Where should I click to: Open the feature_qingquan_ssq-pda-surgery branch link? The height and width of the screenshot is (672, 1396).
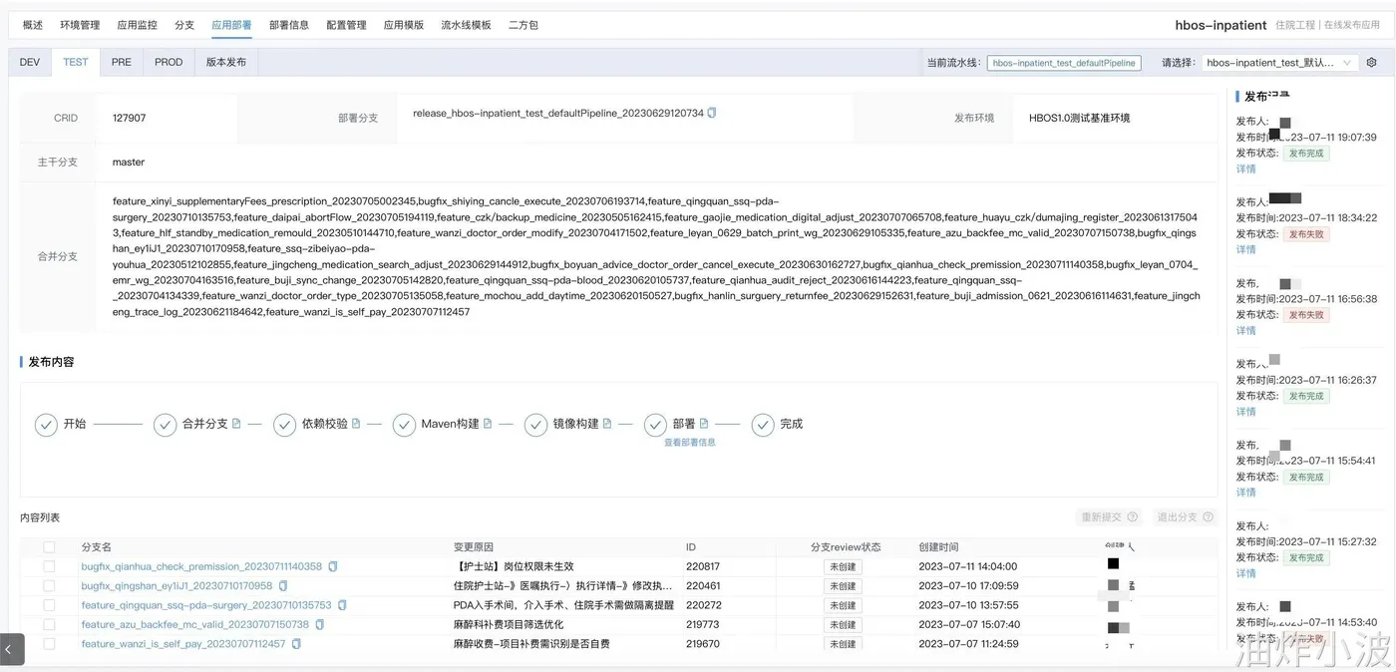pyautogui.click(x=206, y=605)
